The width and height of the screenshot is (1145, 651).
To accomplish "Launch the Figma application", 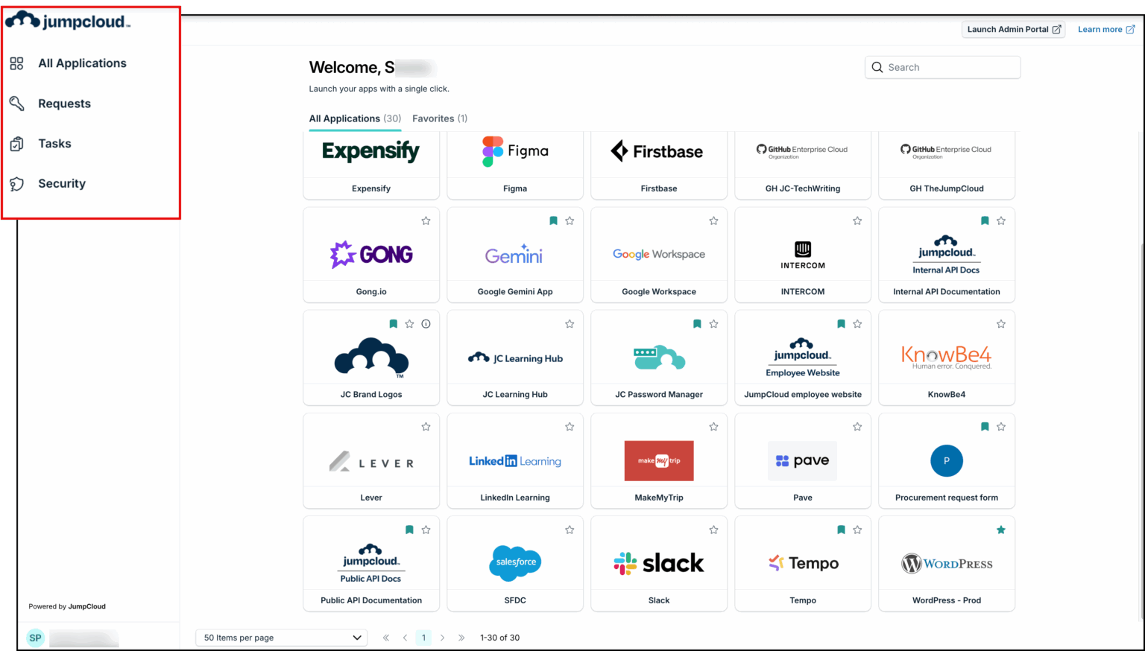I will pyautogui.click(x=515, y=165).
